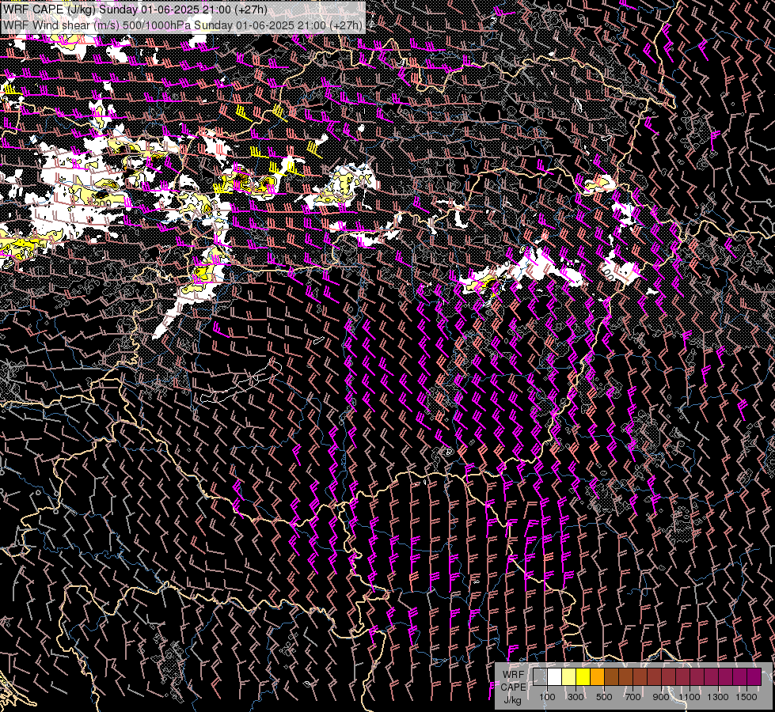The width and height of the screenshot is (775, 712).
Task: Click the legend value 700
Action: (633, 697)
